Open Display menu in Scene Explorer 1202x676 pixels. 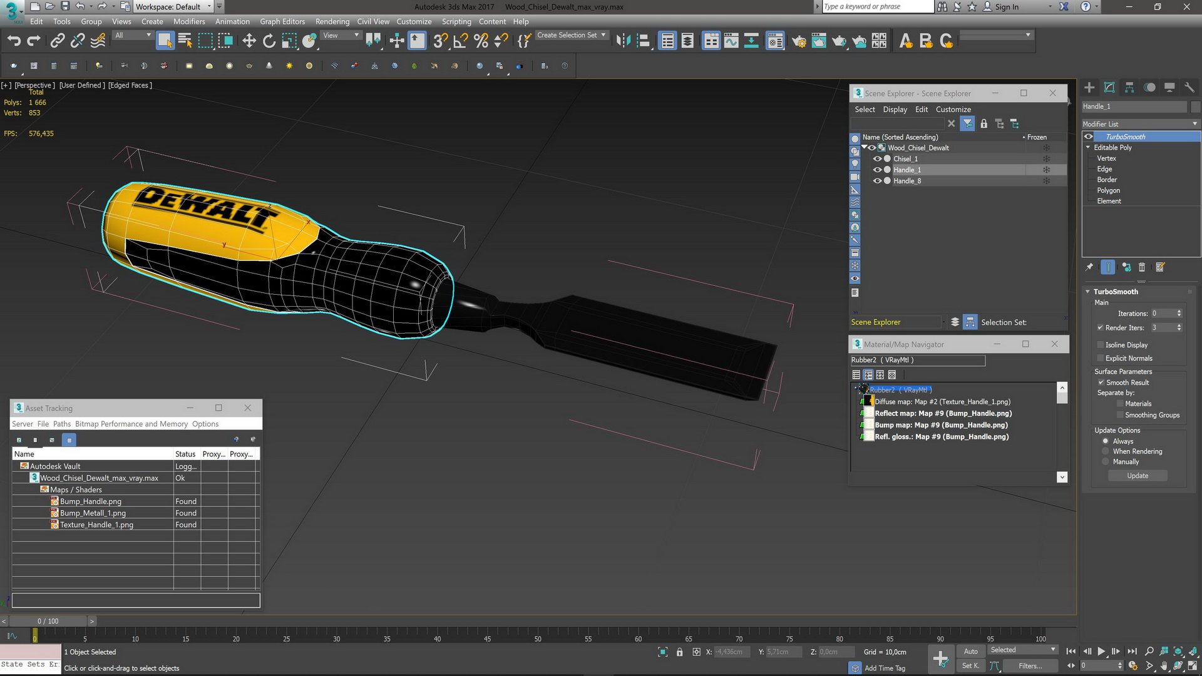click(895, 110)
